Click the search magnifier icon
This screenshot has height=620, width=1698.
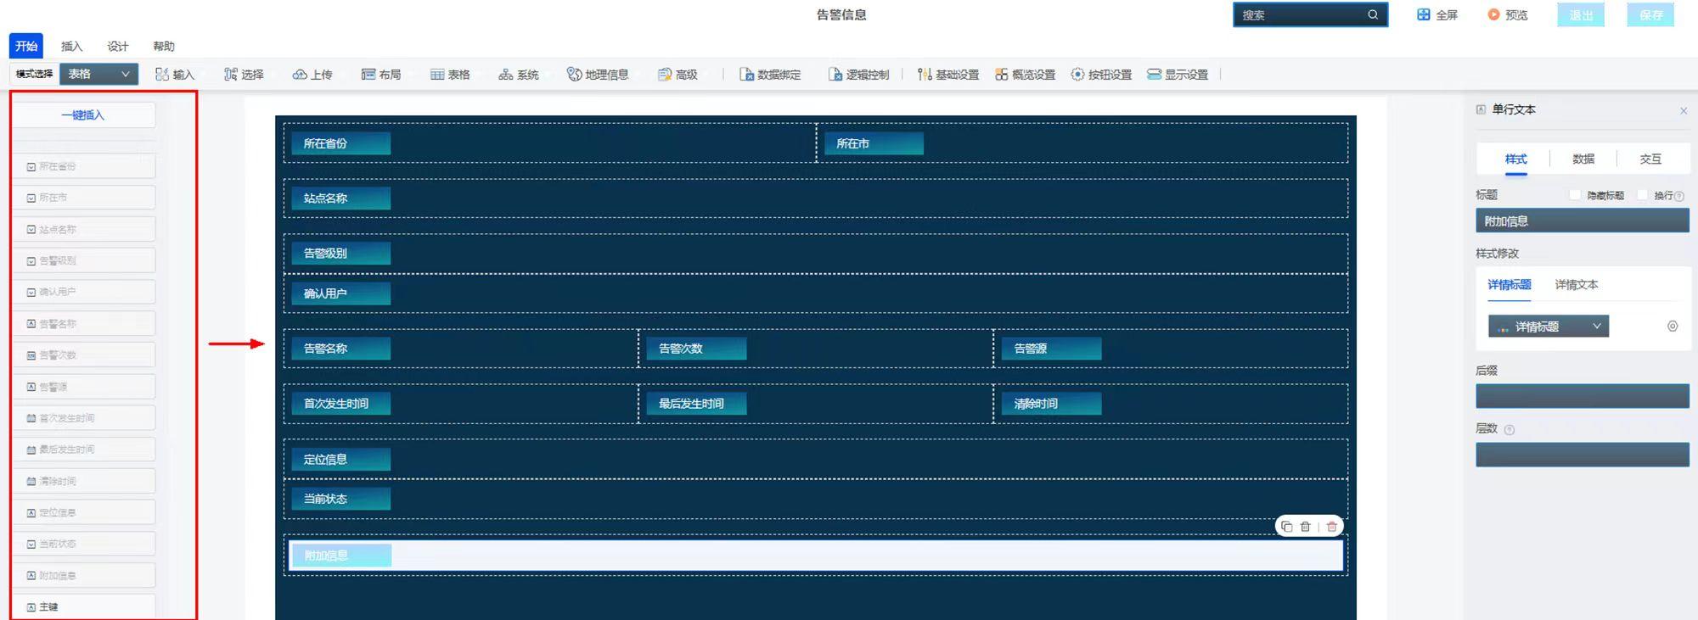(x=1373, y=14)
